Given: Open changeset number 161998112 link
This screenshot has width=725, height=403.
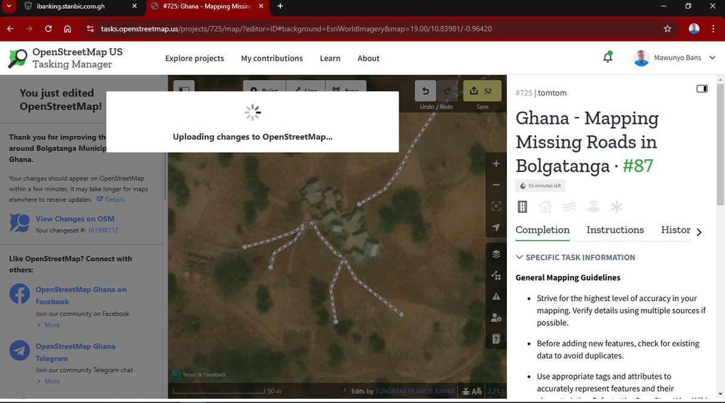Looking at the screenshot, I should point(102,230).
